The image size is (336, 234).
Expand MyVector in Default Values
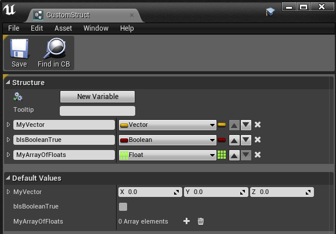point(8,192)
